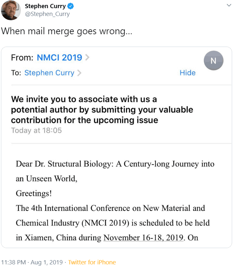Click the 'Dear Dr. Structural Biology' greeting line
237x266 pixels.
coord(115,164)
